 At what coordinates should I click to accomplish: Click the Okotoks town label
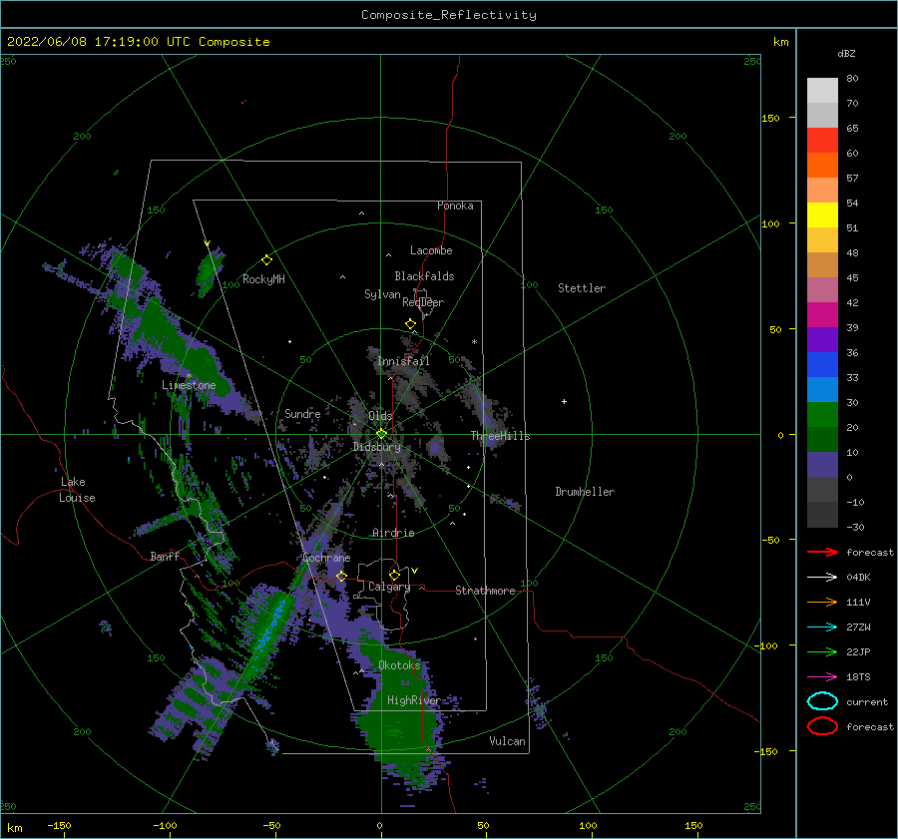tap(399, 665)
